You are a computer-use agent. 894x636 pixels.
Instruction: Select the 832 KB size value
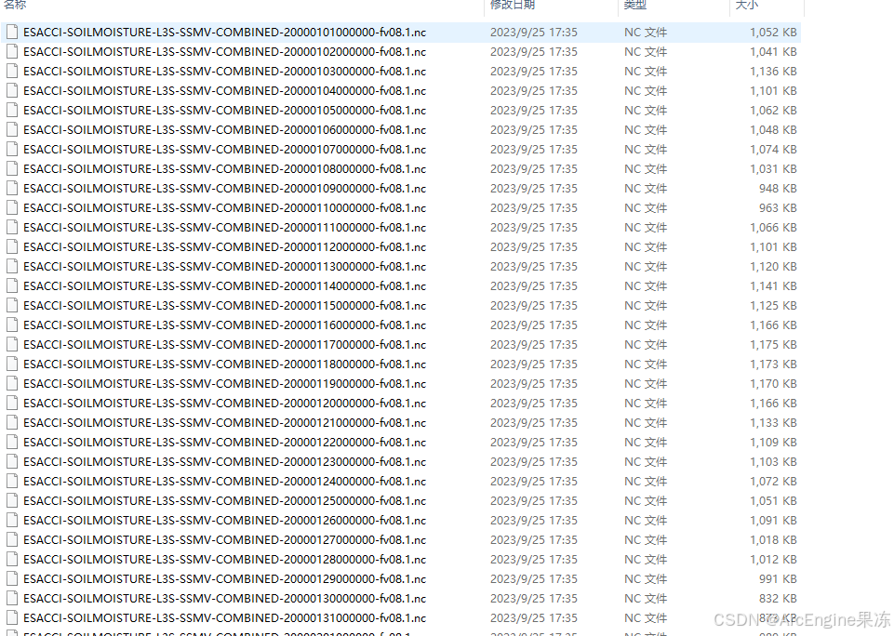point(778,599)
